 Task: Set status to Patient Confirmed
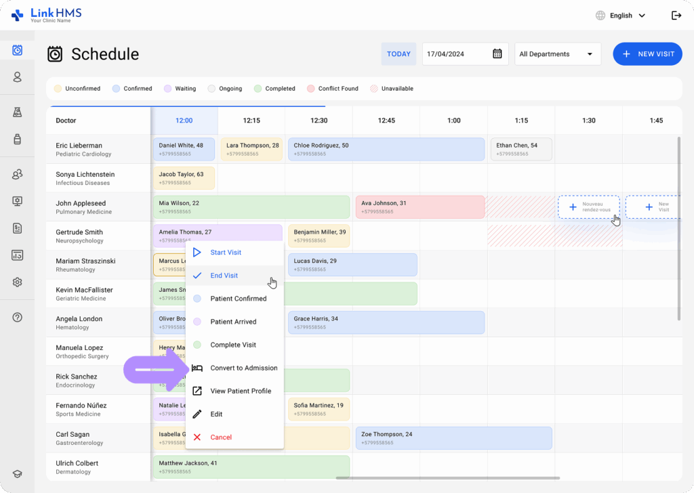click(238, 299)
